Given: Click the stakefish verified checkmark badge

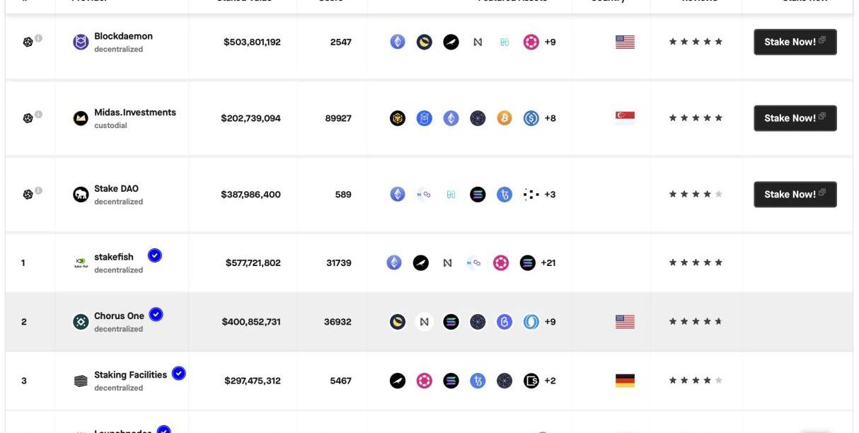Looking at the screenshot, I should [154, 255].
